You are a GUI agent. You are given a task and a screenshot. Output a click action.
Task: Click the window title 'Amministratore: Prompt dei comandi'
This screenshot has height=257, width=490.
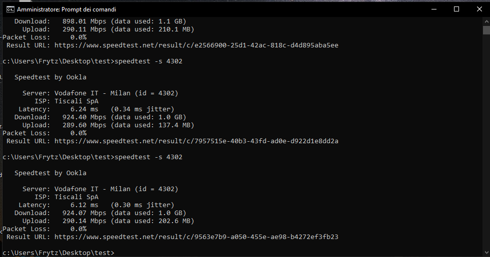(66, 9)
